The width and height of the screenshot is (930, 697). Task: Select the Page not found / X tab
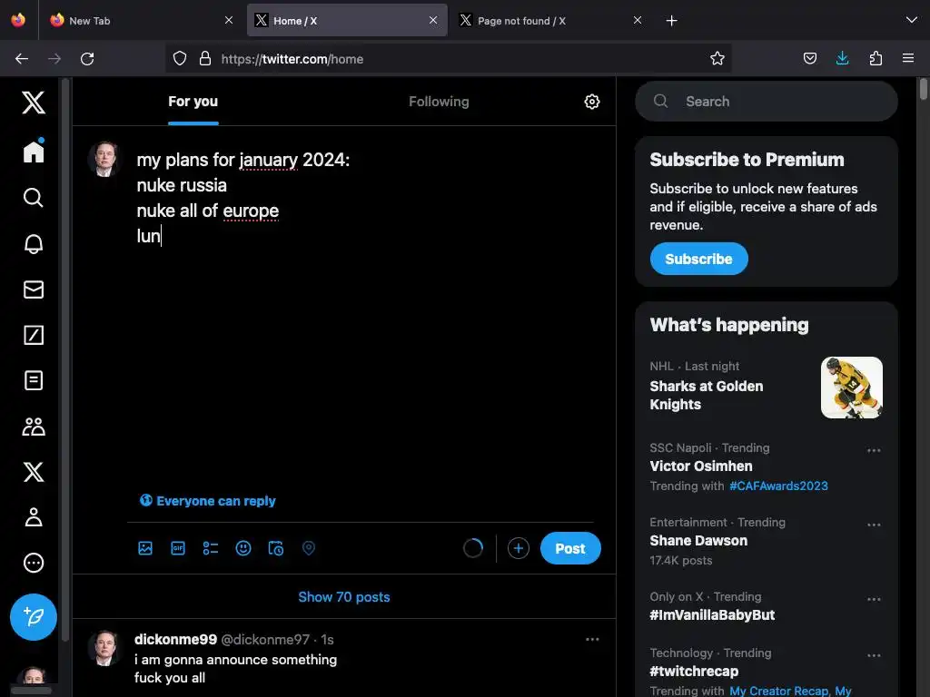click(551, 21)
